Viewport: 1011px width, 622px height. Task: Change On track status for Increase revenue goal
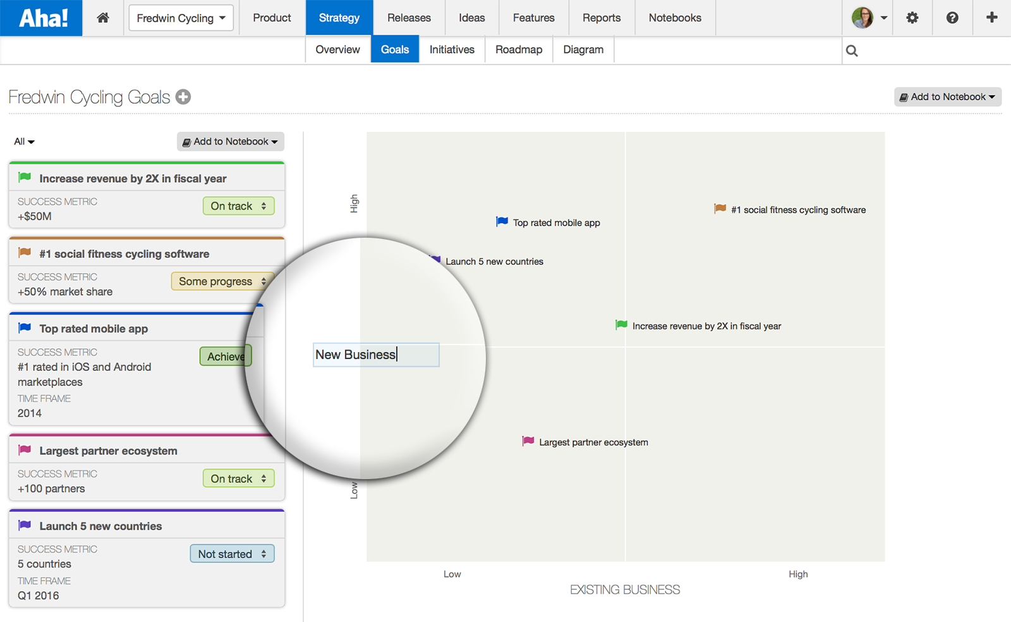point(238,206)
